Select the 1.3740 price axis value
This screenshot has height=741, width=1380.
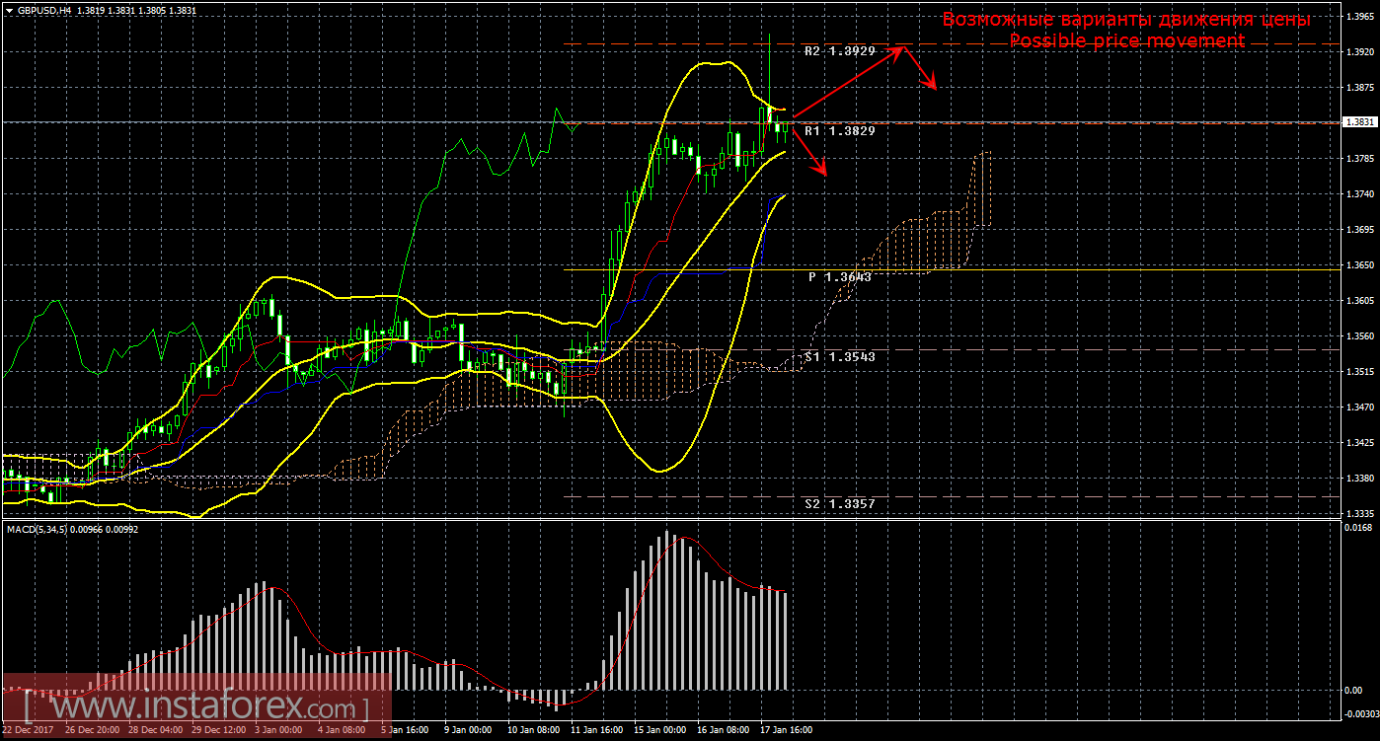coord(1358,193)
